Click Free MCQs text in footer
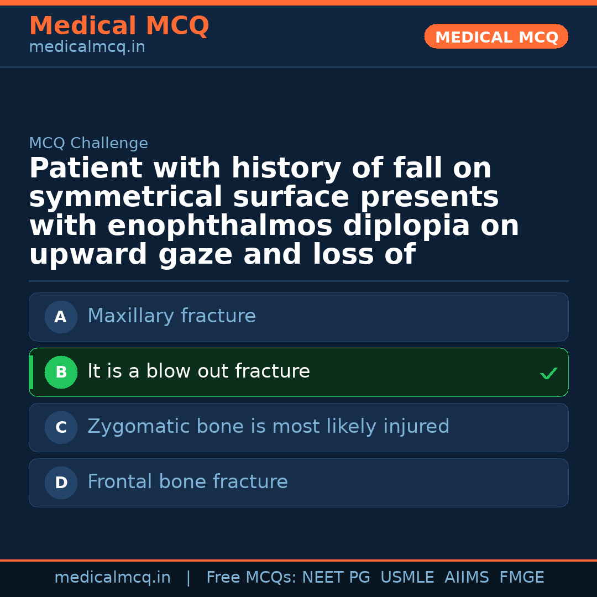The width and height of the screenshot is (597, 597). (x=251, y=578)
